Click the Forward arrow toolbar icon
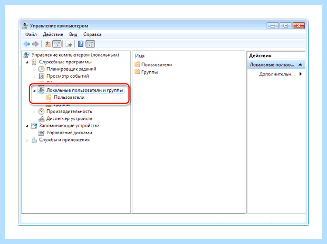This screenshot has width=327, height=244. tap(35, 44)
